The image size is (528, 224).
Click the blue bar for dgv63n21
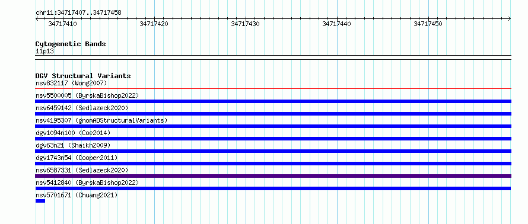[273, 151]
